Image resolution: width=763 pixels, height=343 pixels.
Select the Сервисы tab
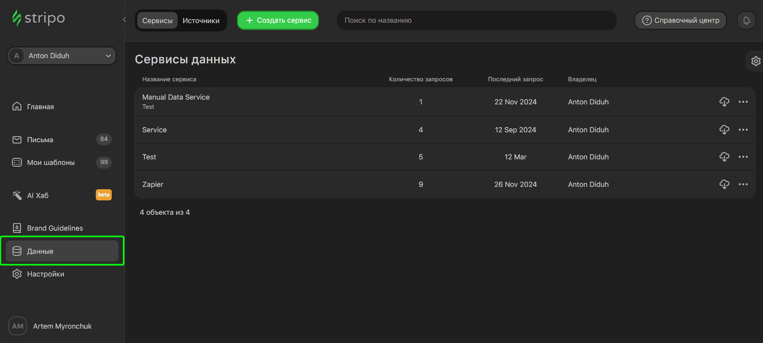[157, 21]
